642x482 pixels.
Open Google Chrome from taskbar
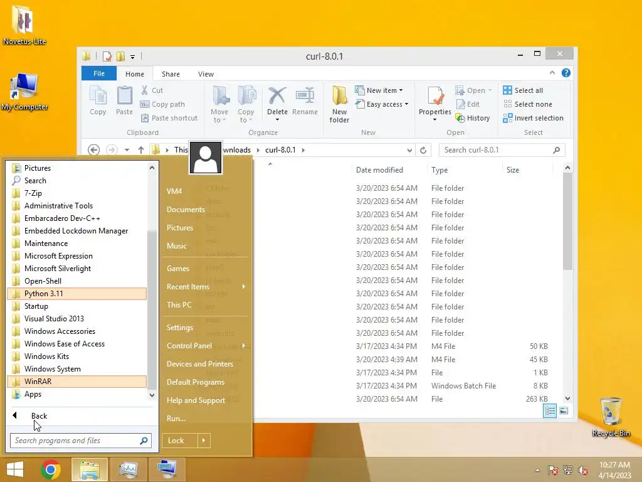[51, 469]
